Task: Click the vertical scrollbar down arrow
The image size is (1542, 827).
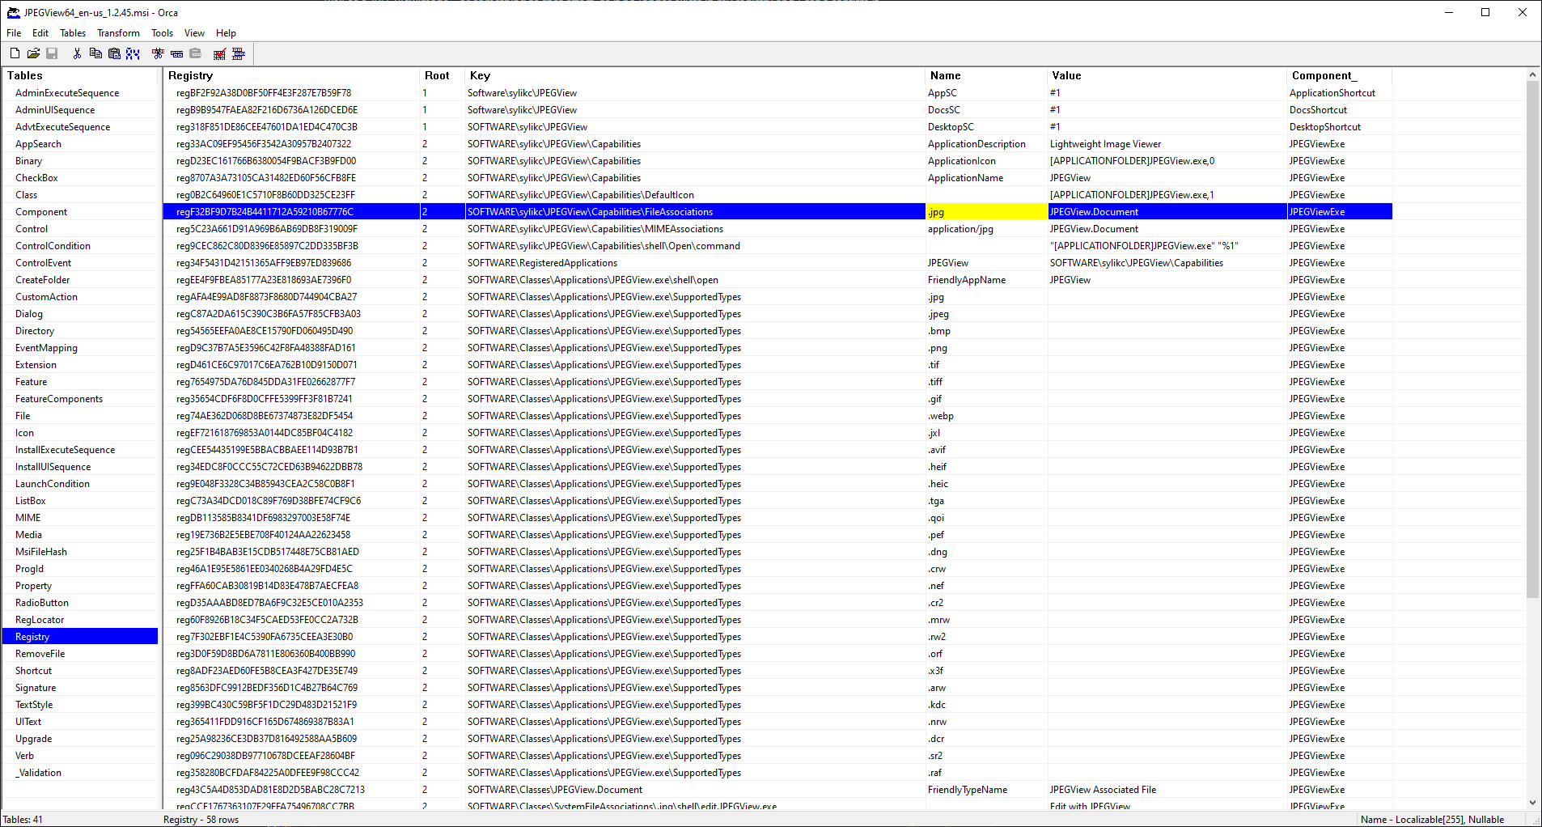Action: click(x=1533, y=803)
